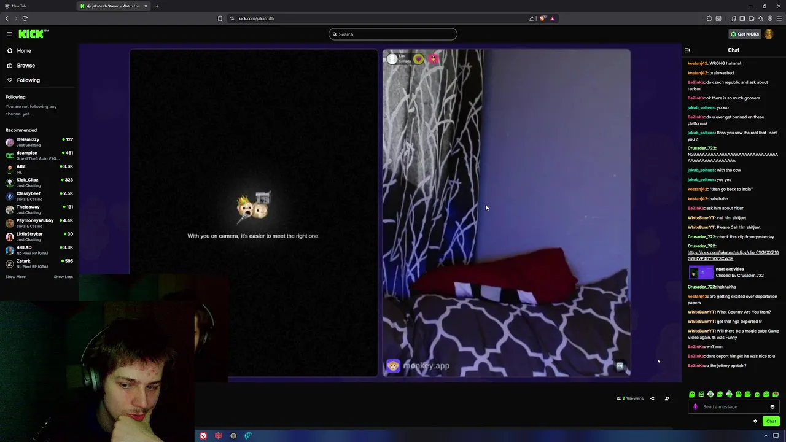Open site settings icon in address bar

click(232, 18)
